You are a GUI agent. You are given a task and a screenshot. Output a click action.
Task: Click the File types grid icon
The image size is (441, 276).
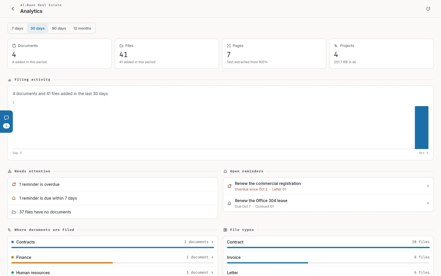click(x=225, y=230)
